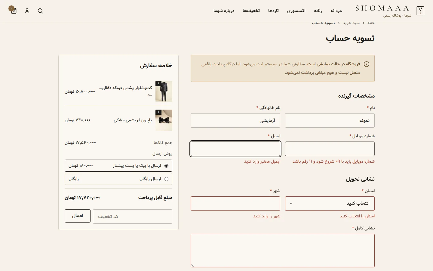Click the ایمیل معتبر وارد کنید error text

point(262,161)
